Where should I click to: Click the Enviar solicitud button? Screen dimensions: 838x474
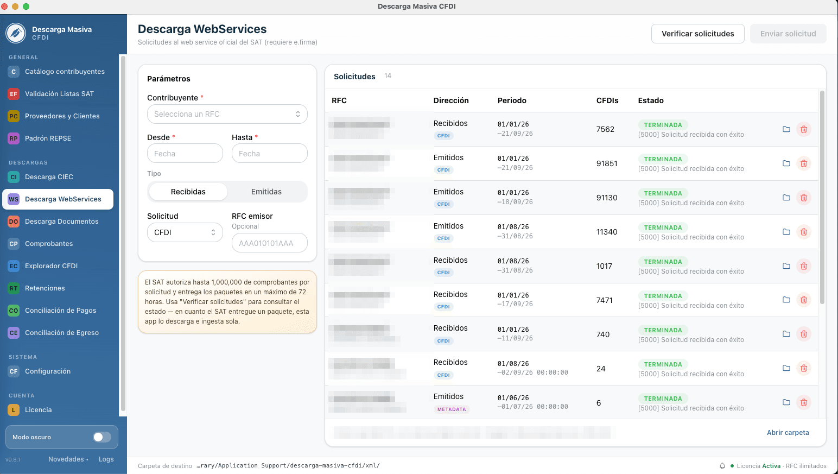tap(788, 34)
